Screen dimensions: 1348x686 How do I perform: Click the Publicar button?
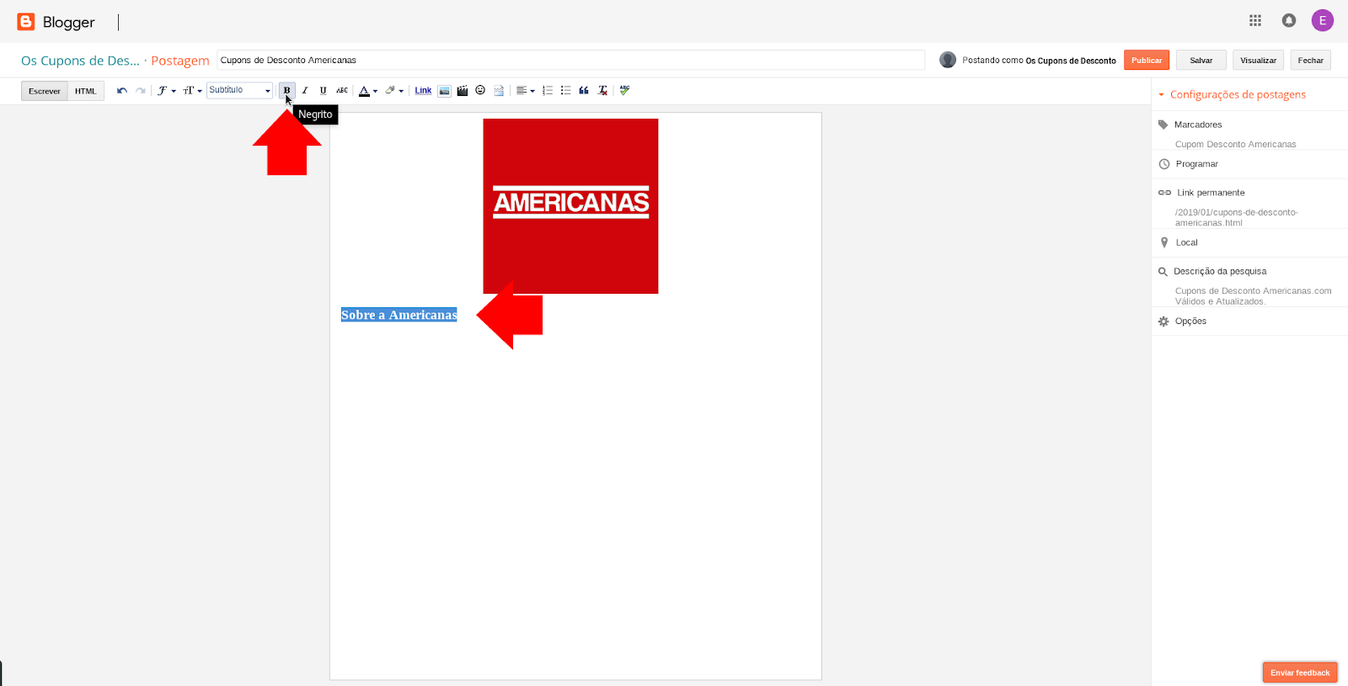pos(1147,60)
